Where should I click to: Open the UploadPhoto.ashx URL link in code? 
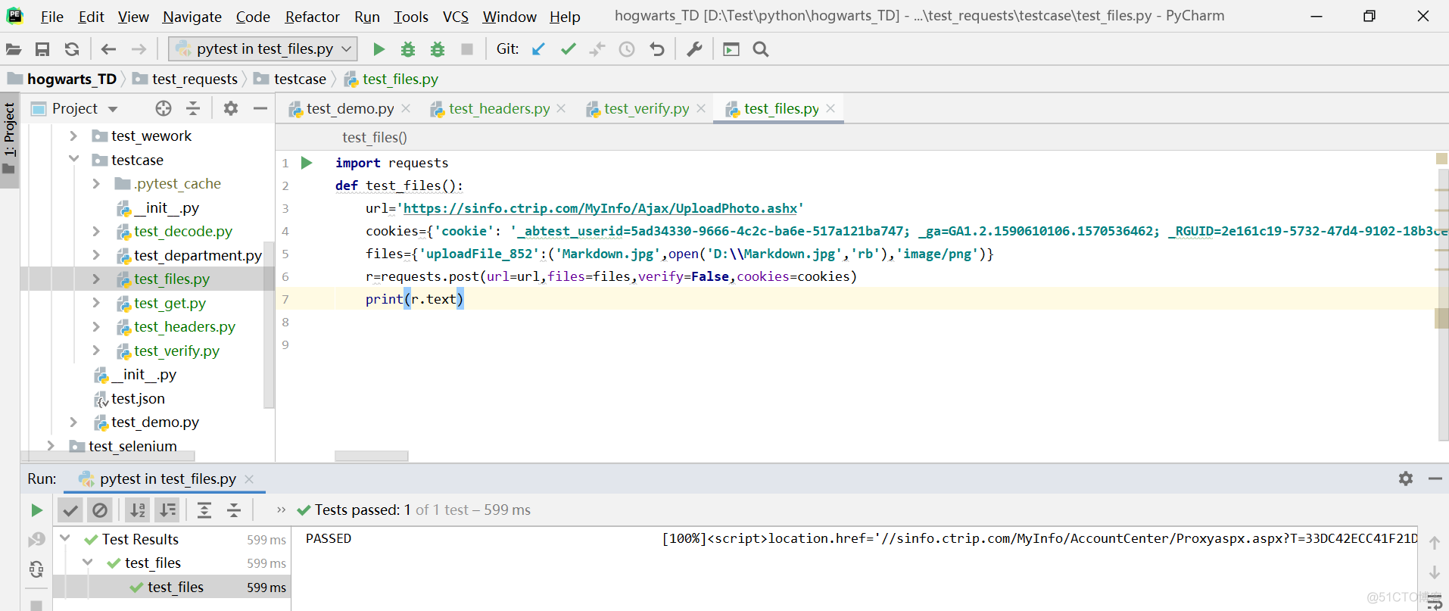coord(600,208)
